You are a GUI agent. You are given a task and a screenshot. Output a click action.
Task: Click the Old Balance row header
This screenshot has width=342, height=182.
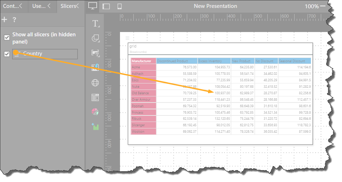(144, 93)
